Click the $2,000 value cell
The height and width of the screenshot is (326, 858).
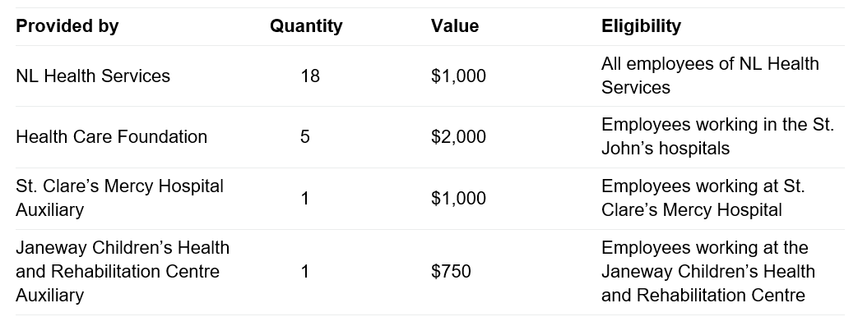click(x=458, y=136)
